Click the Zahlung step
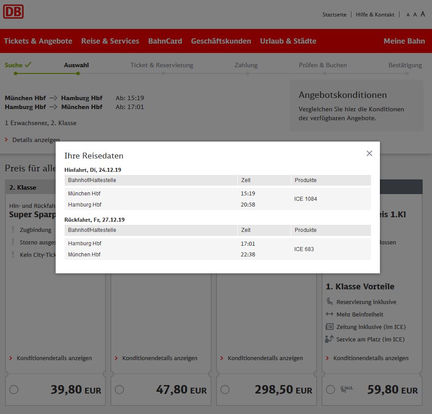432x414 pixels. pyautogui.click(x=246, y=65)
